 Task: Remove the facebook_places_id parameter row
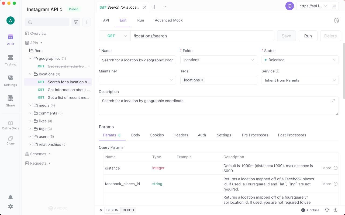coord(336,184)
